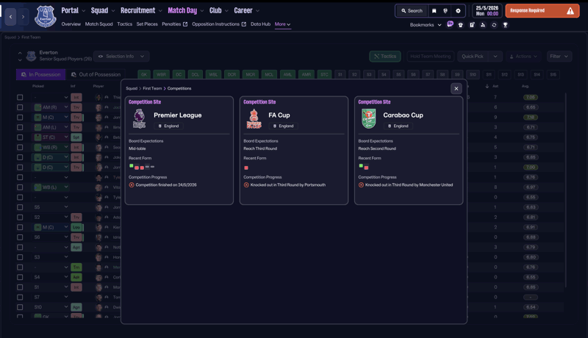Click the small Everton crest beside Senior Squad
The width and height of the screenshot is (588, 338).
pos(31,56)
